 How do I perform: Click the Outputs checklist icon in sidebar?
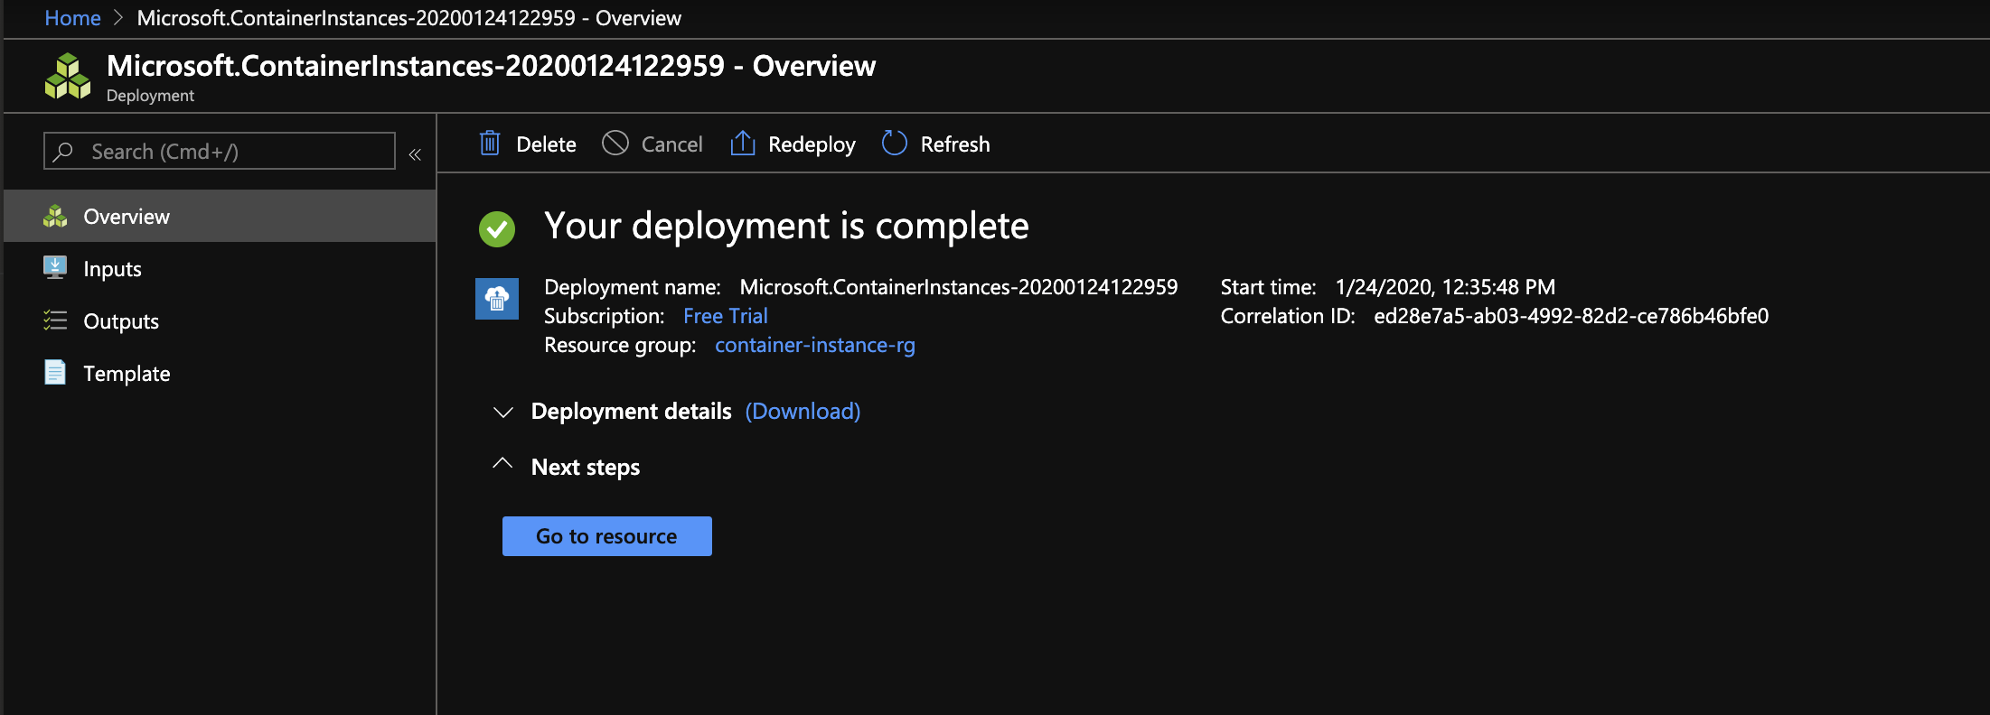55,320
